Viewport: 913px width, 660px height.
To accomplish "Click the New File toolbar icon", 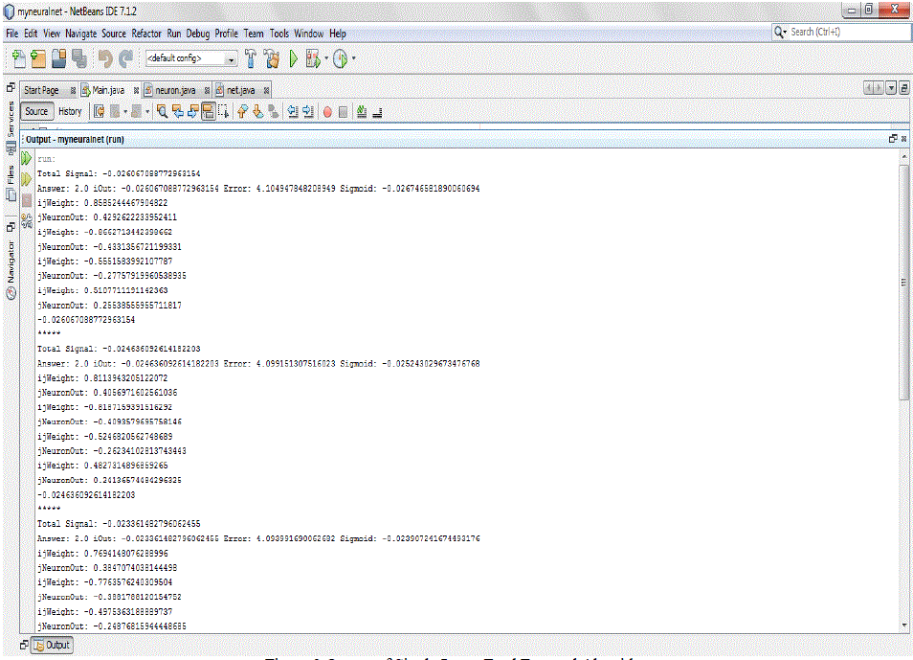I will [x=17, y=59].
